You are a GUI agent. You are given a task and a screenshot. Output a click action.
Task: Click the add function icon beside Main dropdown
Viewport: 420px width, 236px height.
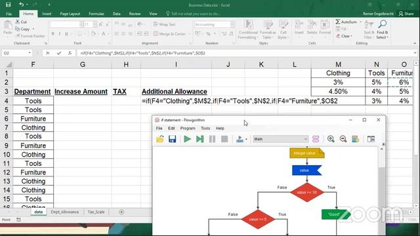316,139
